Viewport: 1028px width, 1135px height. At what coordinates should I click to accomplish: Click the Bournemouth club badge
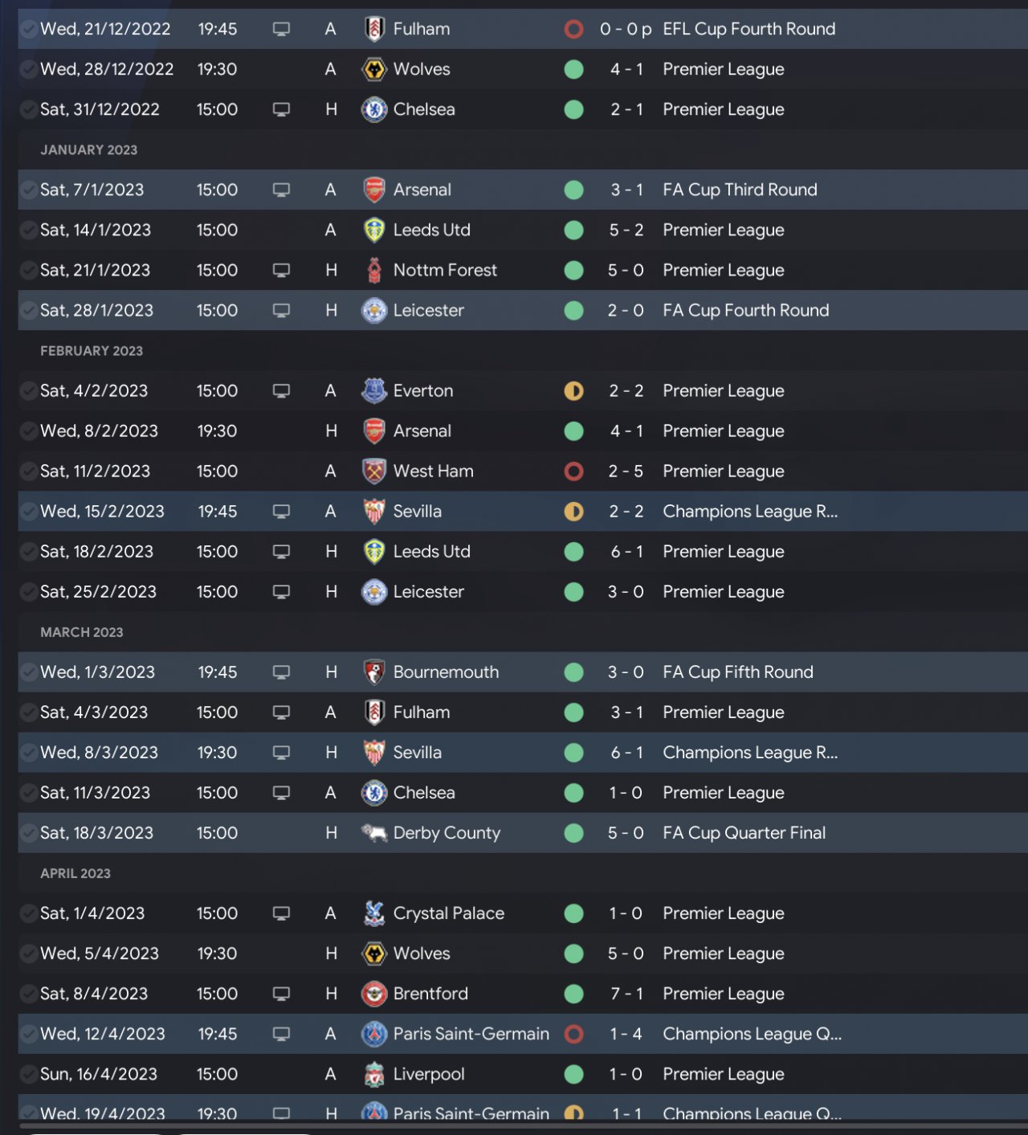pos(374,672)
